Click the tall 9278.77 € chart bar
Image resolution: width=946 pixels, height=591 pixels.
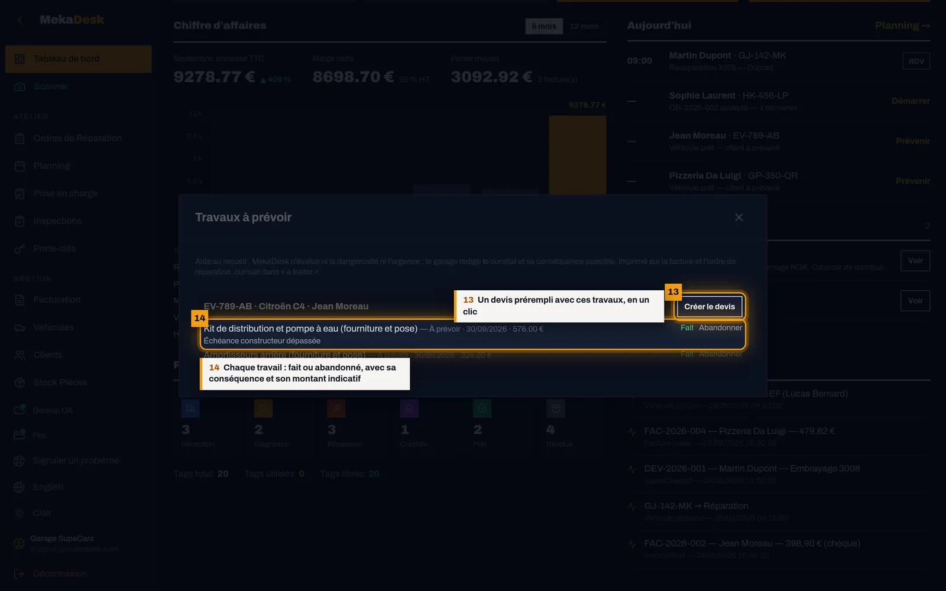(578, 155)
